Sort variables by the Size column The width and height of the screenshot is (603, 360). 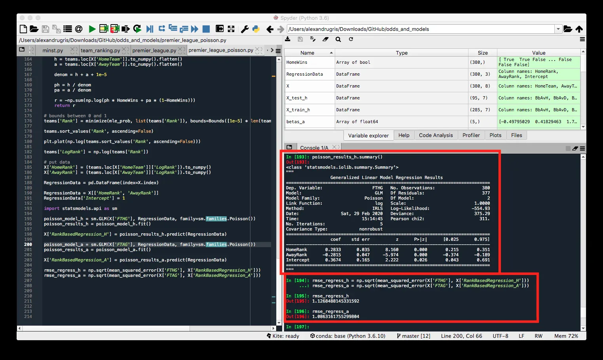click(483, 53)
